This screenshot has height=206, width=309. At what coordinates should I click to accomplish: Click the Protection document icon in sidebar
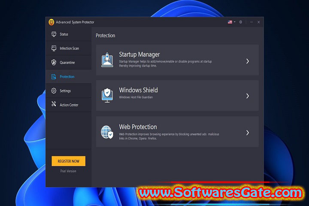54,77
